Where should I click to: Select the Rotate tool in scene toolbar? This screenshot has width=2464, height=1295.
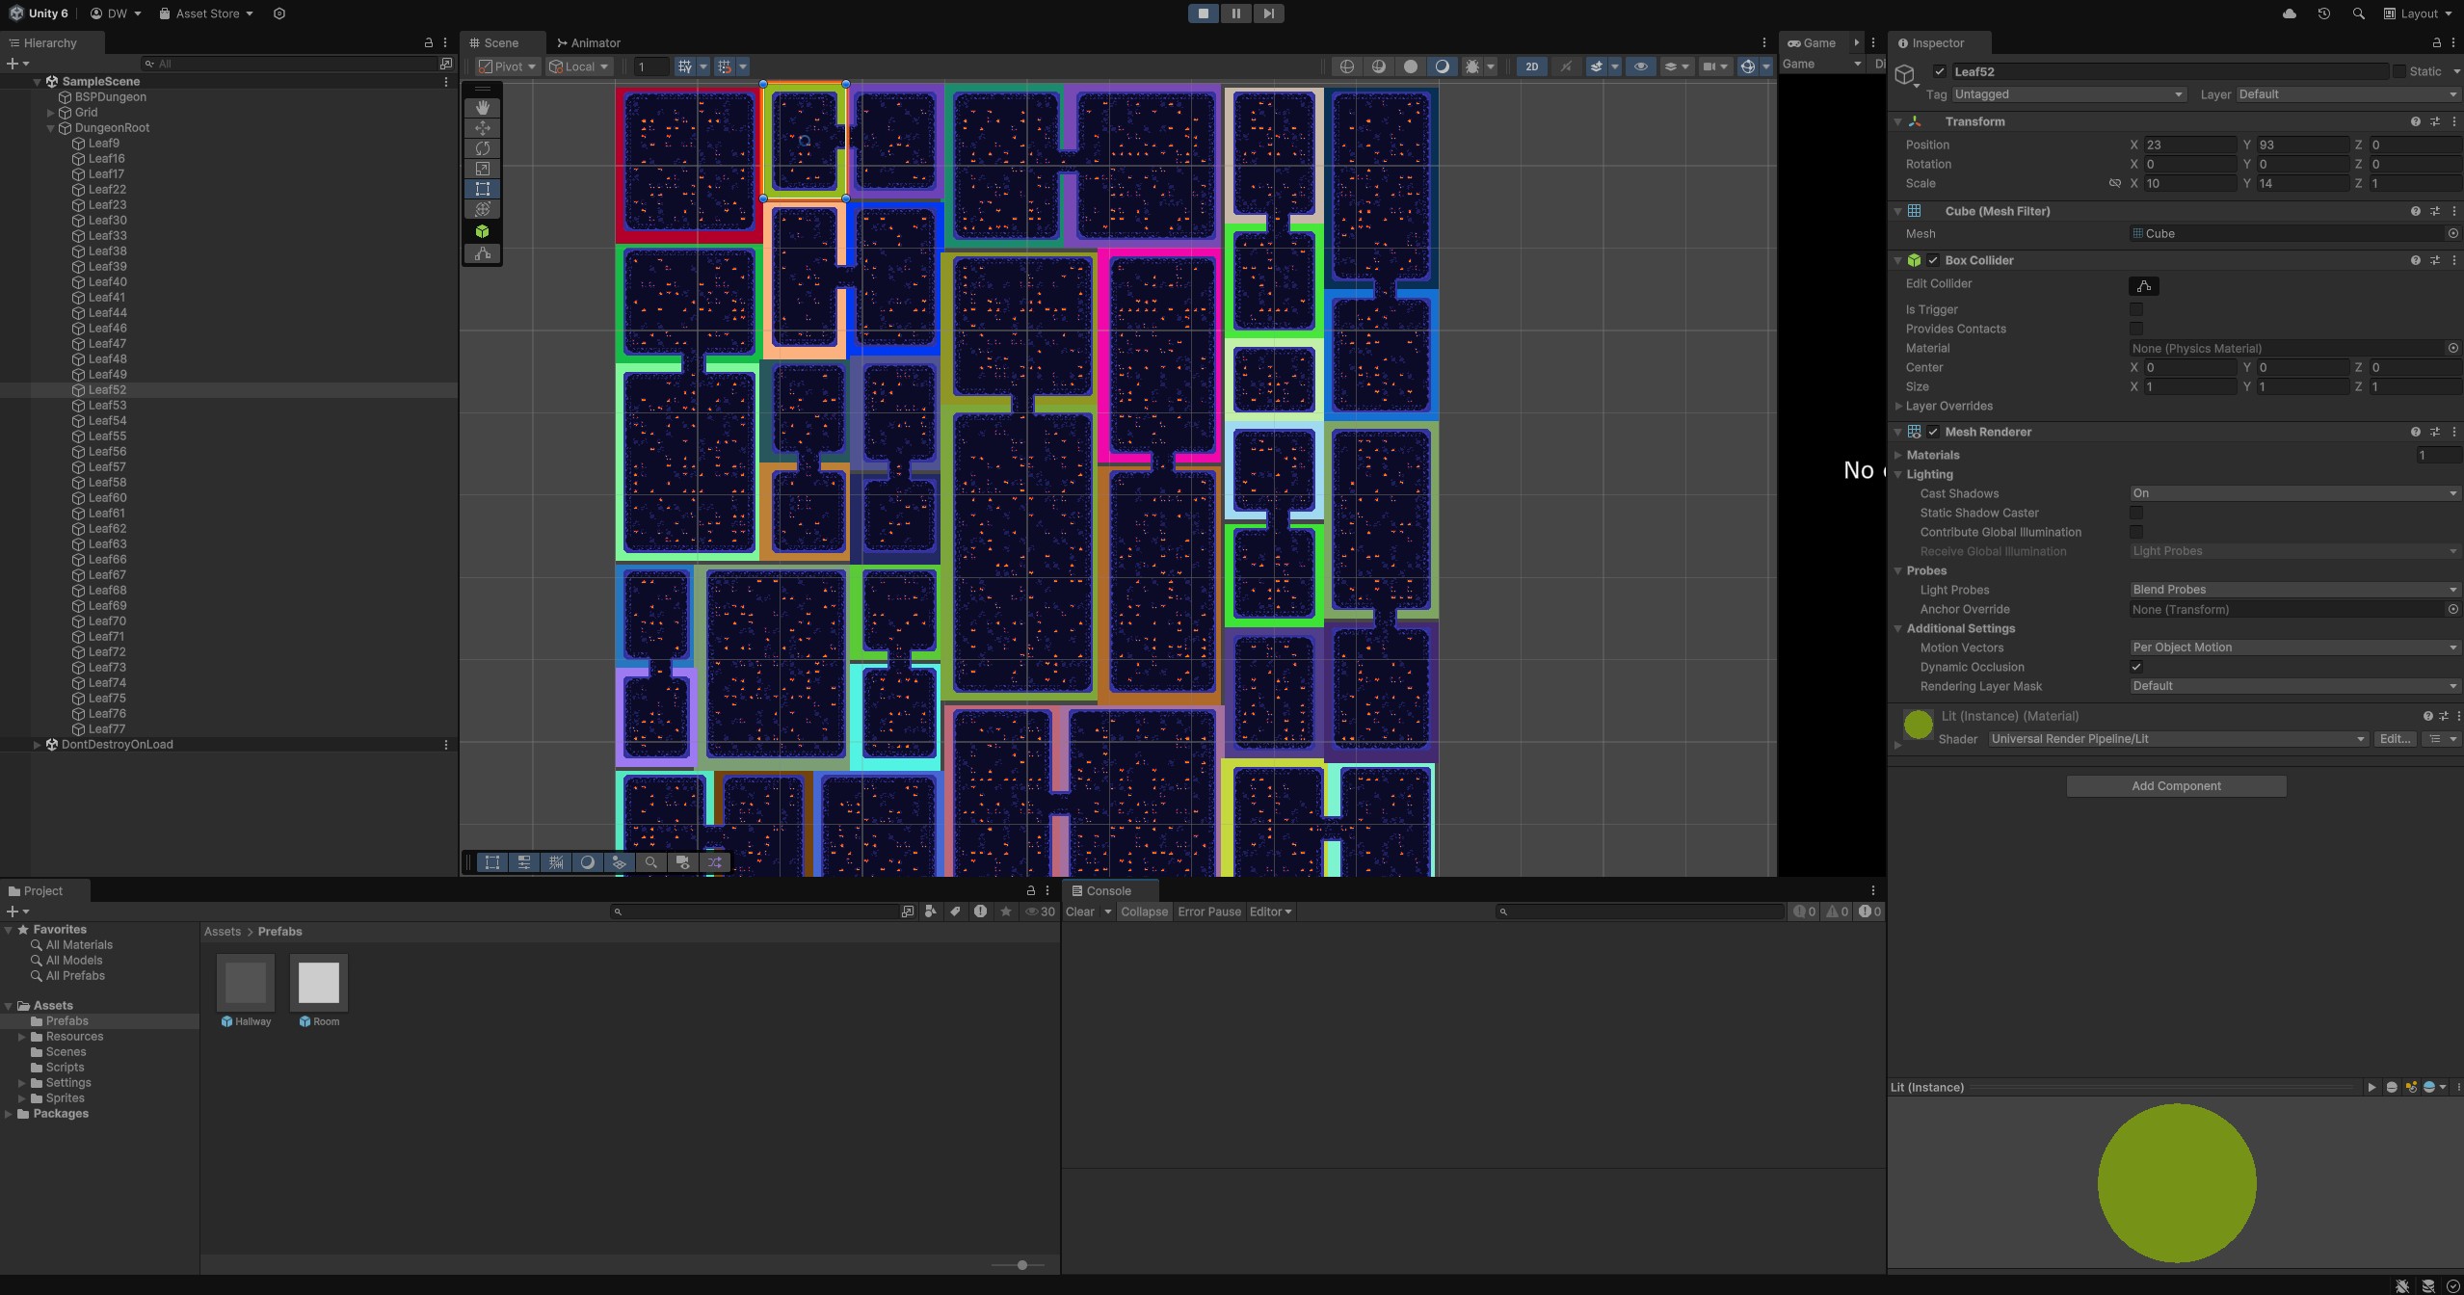click(x=483, y=148)
